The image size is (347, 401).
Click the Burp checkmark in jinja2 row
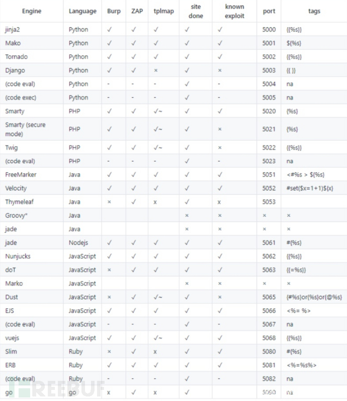point(110,30)
